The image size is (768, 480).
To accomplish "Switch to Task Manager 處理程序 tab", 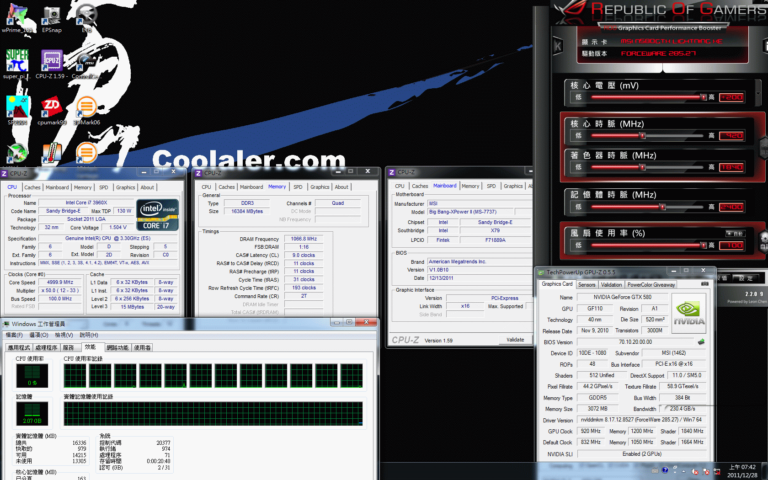I will pyautogui.click(x=46, y=348).
